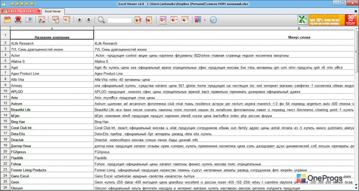Click the chart icon with small x
This screenshot has width=359, height=191.
pos(67,20)
